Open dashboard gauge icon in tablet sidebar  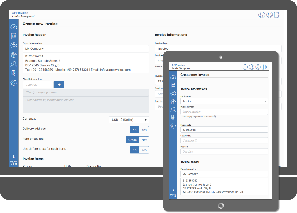click(x=173, y=77)
